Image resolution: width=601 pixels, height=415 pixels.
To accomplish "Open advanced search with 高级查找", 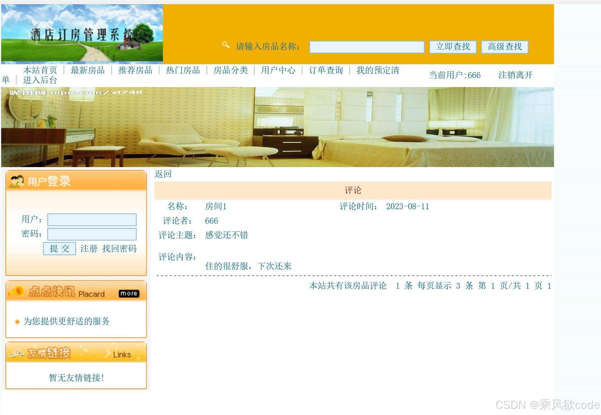I will point(505,47).
